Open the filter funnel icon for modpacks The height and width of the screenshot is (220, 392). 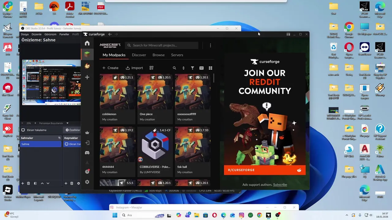[192, 68]
